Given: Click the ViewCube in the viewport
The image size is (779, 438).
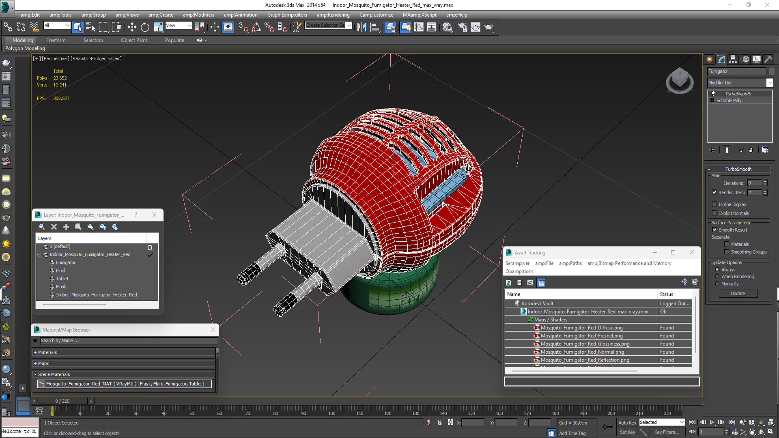Looking at the screenshot, I should tap(680, 80).
